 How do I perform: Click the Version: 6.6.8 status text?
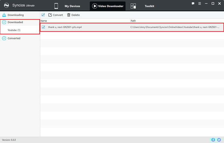pyautogui.click(x=9, y=140)
